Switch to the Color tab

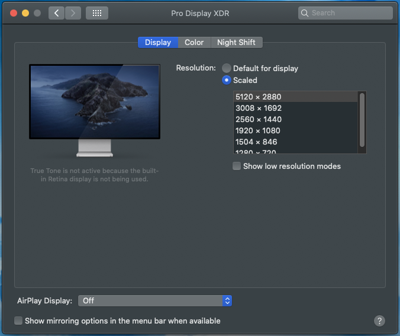click(x=194, y=43)
